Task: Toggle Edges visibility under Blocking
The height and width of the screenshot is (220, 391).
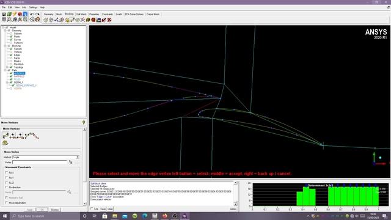Action: [x=11, y=55]
